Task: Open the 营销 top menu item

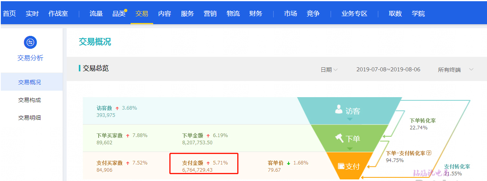Action: tap(210, 14)
